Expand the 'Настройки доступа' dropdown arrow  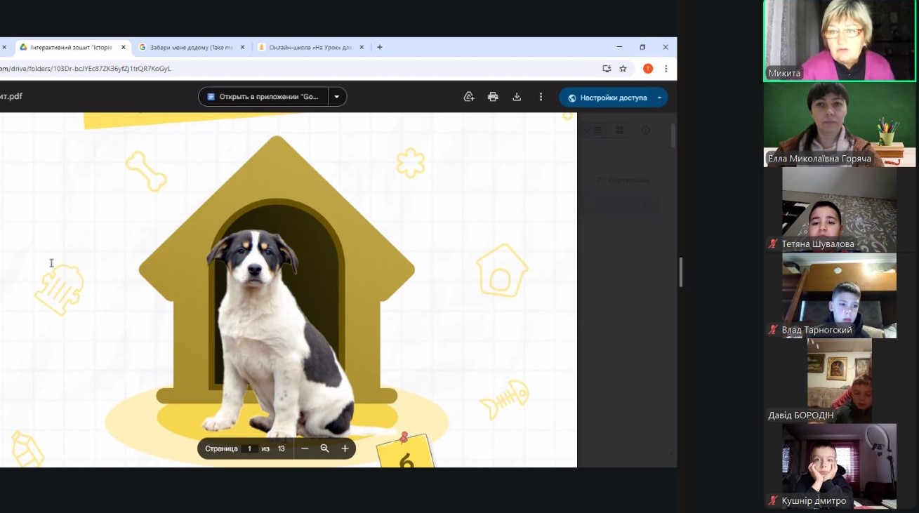click(x=659, y=98)
